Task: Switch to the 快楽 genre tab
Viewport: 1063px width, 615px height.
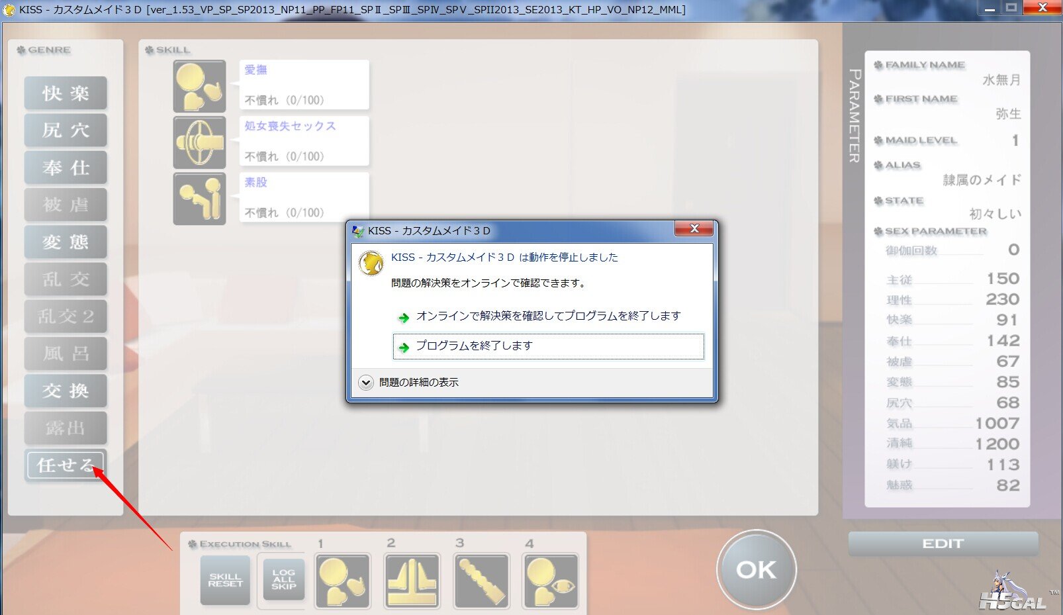Action: click(x=66, y=93)
